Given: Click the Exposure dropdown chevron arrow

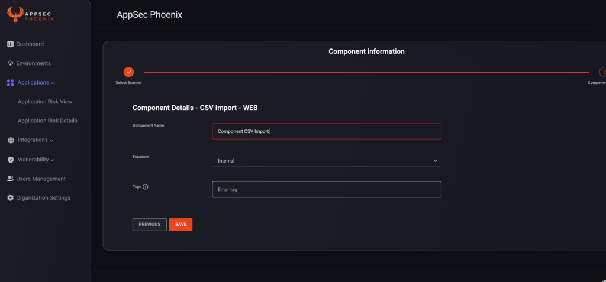Looking at the screenshot, I should [435, 161].
